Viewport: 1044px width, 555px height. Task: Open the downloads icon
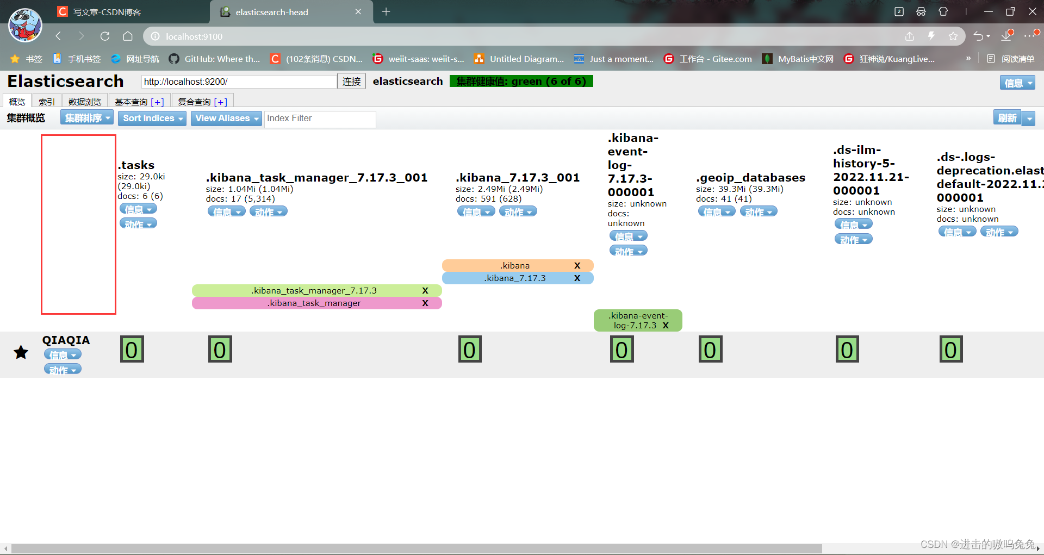(1006, 35)
